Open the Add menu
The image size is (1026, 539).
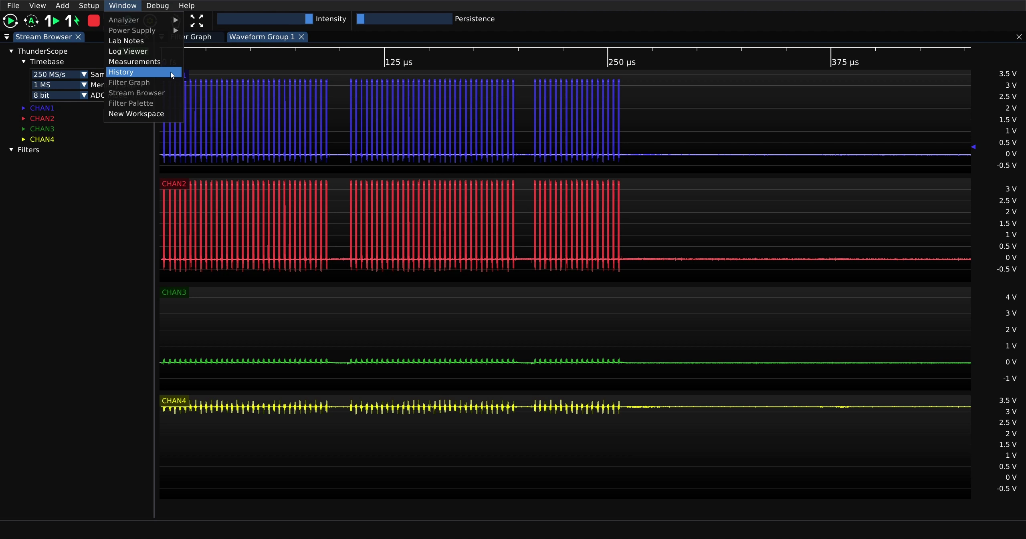coord(62,6)
